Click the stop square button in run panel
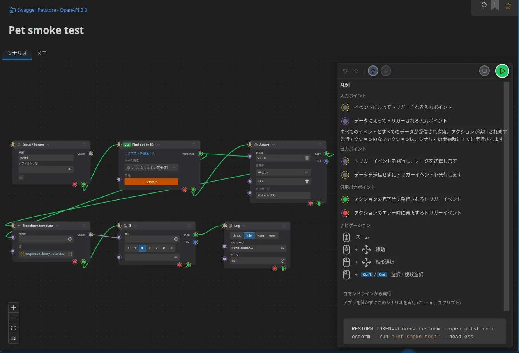This screenshot has height=353, width=519. click(x=484, y=71)
